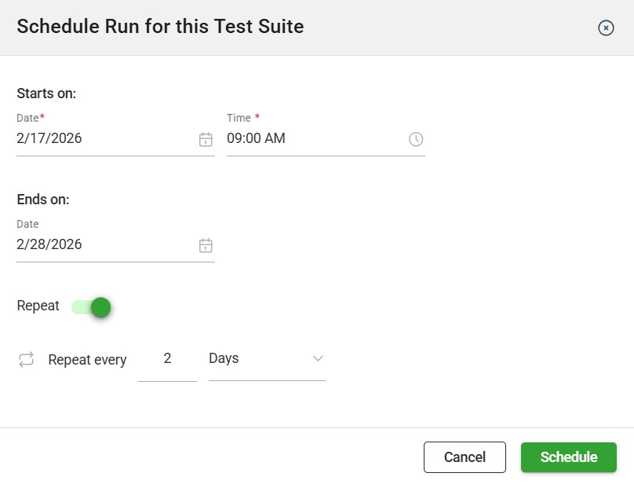
Task: Click the "Ends on:" heading
Action: point(43,200)
